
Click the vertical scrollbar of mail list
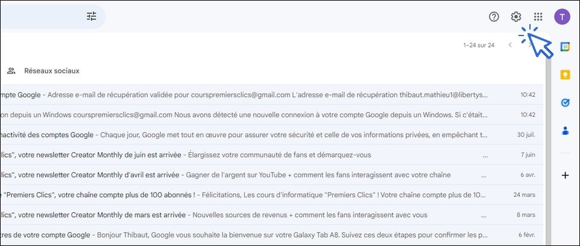click(548, 147)
